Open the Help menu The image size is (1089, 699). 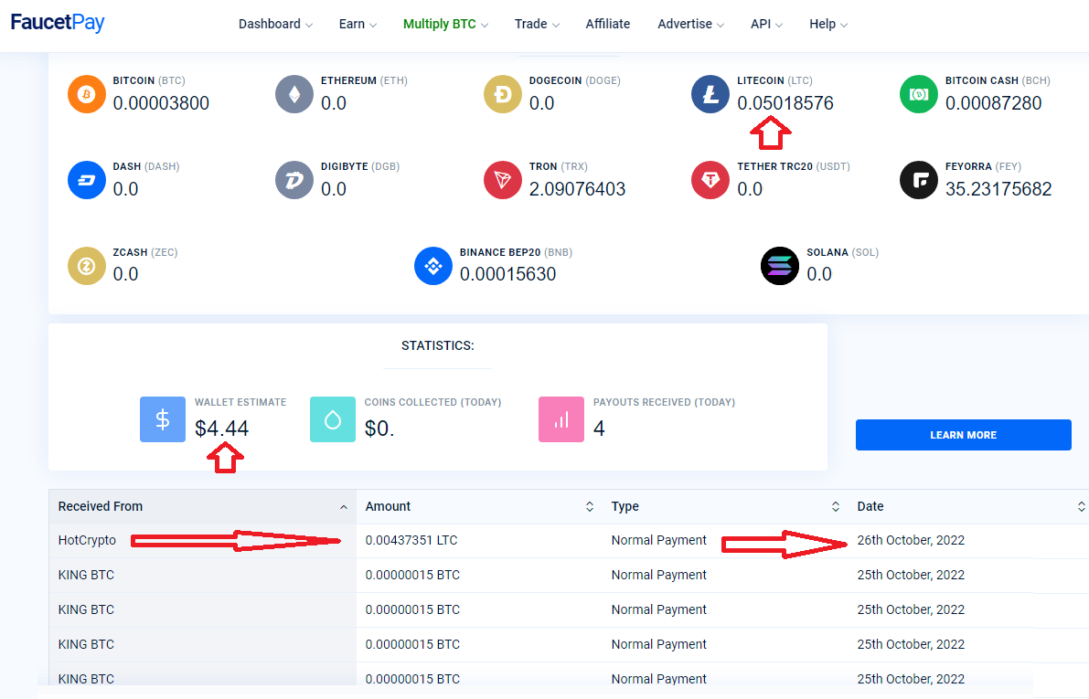(827, 24)
